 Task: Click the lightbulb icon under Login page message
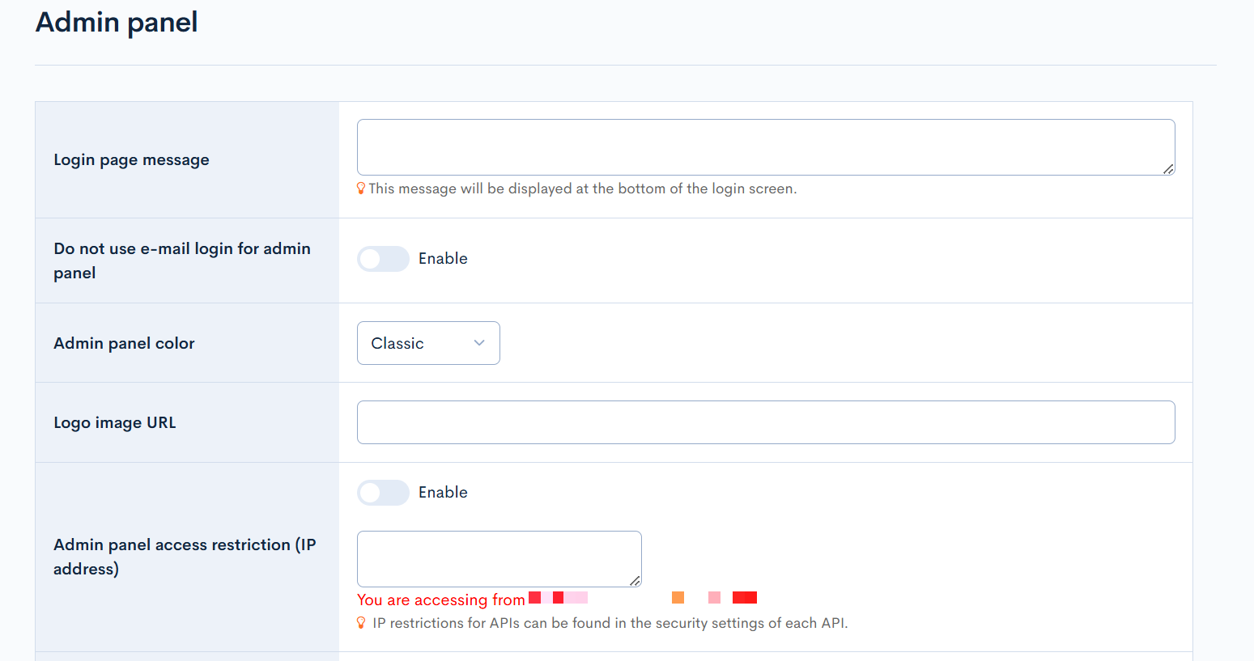click(x=361, y=189)
